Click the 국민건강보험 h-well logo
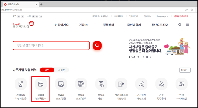This screenshot has height=108, width=198. pyautogui.click(x=23, y=25)
